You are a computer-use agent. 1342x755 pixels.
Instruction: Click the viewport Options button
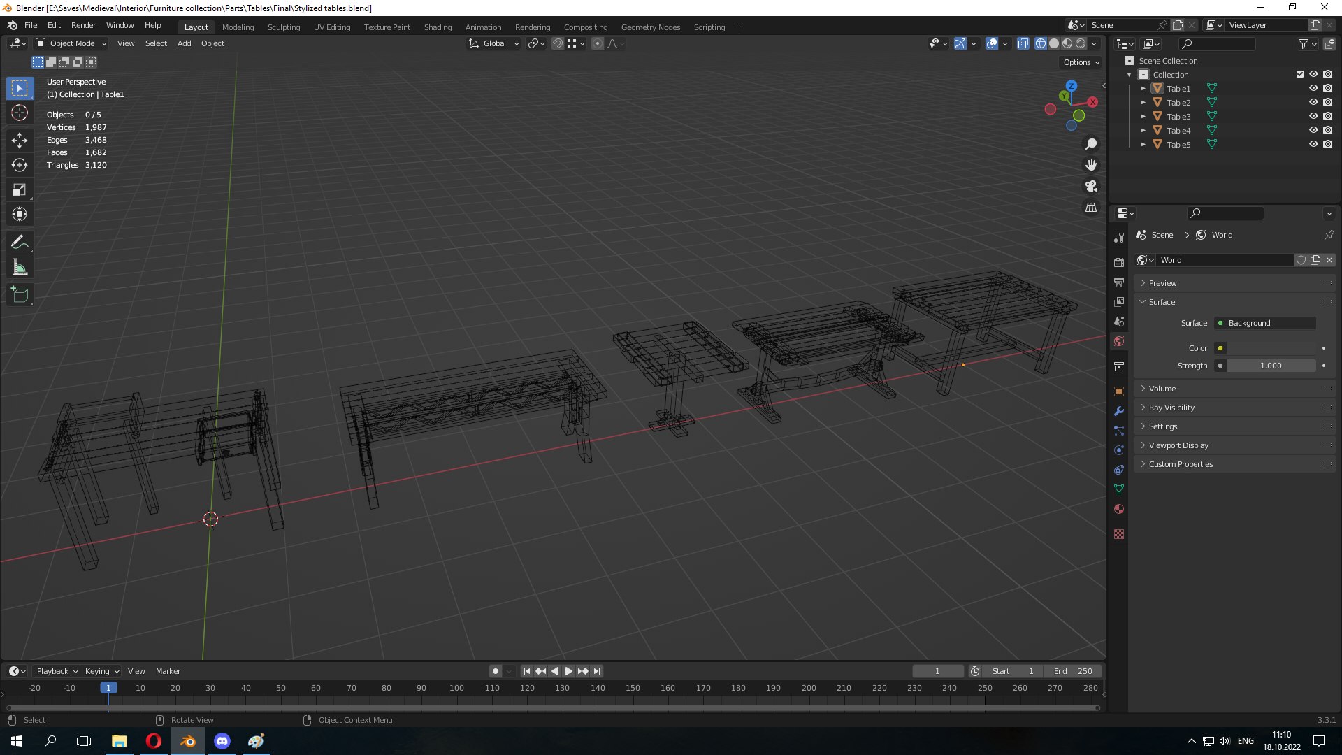pyautogui.click(x=1081, y=62)
